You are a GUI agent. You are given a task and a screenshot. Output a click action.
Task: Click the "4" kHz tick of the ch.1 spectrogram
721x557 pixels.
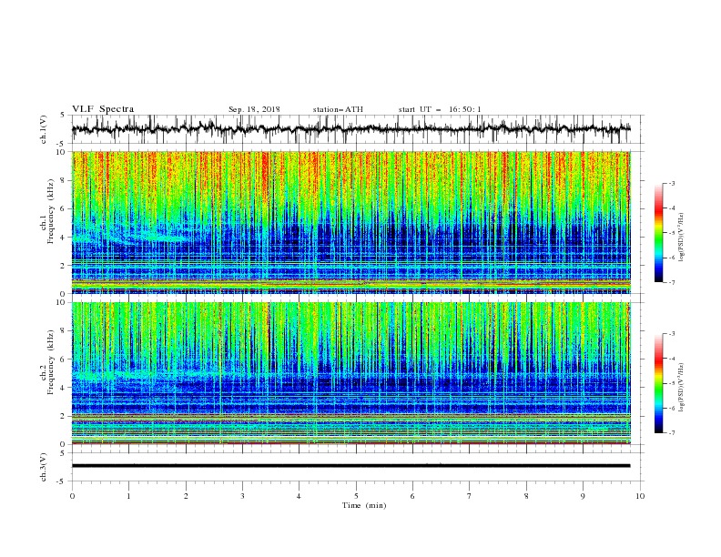click(64, 238)
